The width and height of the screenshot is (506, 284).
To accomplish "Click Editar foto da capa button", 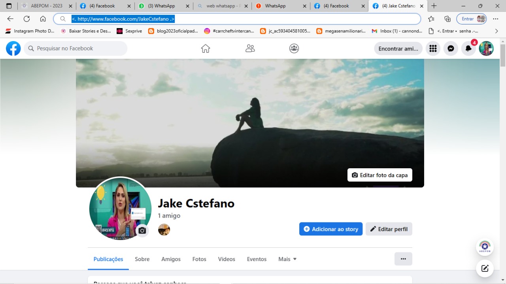I will pyautogui.click(x=380, y=175).
